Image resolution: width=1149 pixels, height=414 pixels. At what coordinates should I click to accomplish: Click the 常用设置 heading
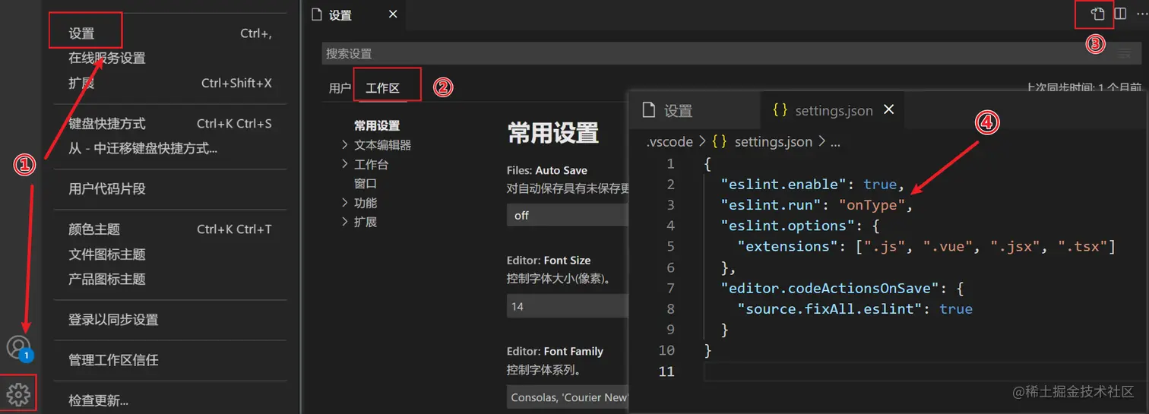click(x=553, y=133)
